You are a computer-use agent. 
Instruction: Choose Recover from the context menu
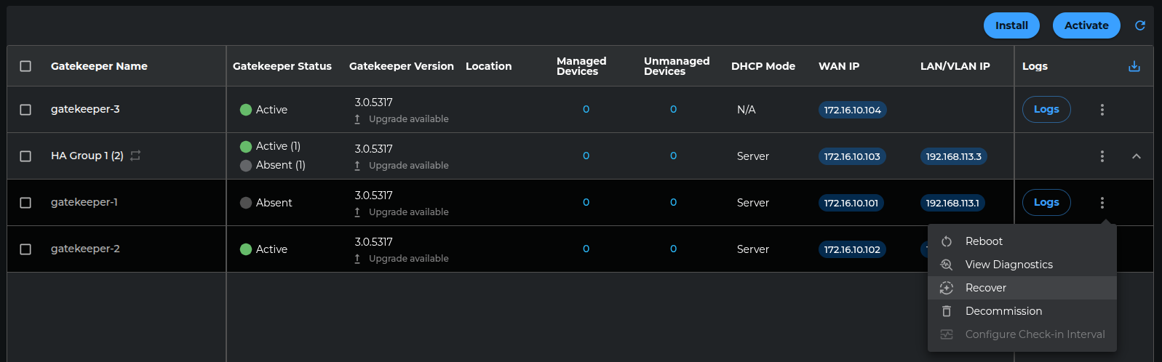pos(985,288)
